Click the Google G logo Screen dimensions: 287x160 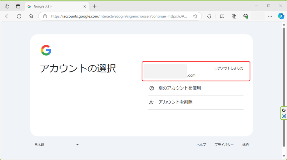[46, 50]
